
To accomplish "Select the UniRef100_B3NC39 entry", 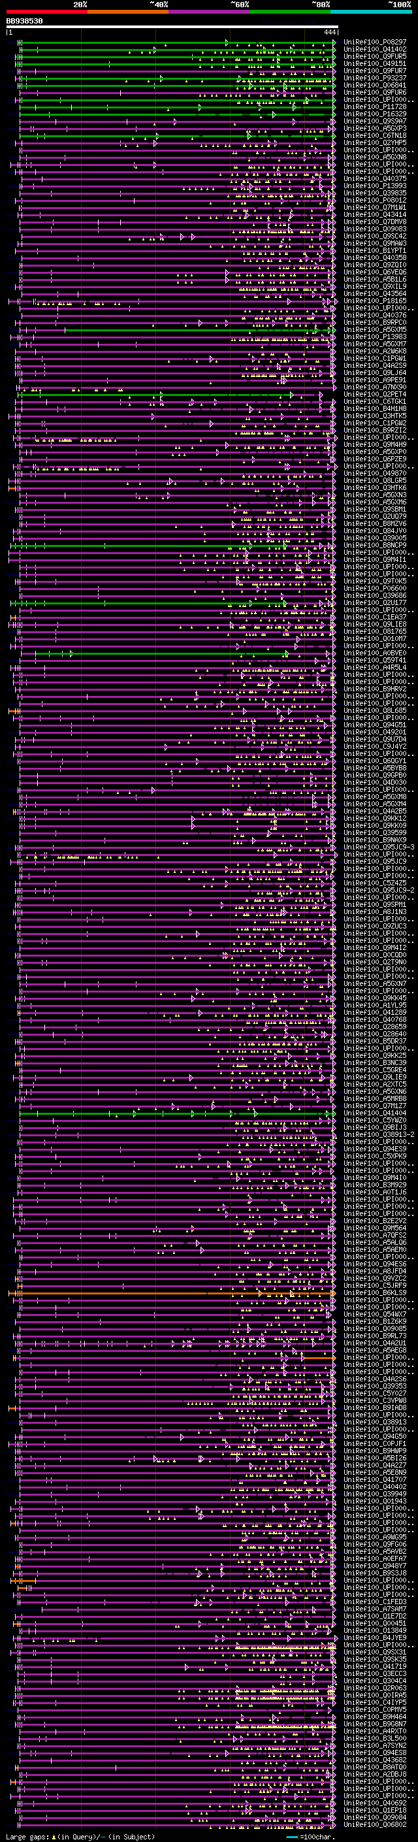I will pyautogui.click(x=374, y=1062).
